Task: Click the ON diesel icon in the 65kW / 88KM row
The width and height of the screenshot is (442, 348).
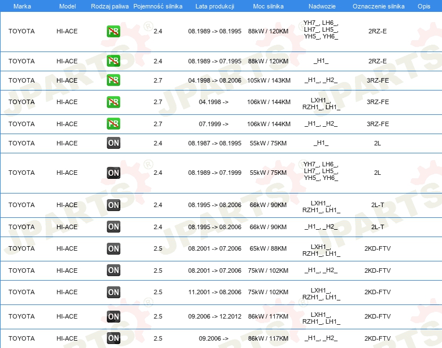Action: 113,248
